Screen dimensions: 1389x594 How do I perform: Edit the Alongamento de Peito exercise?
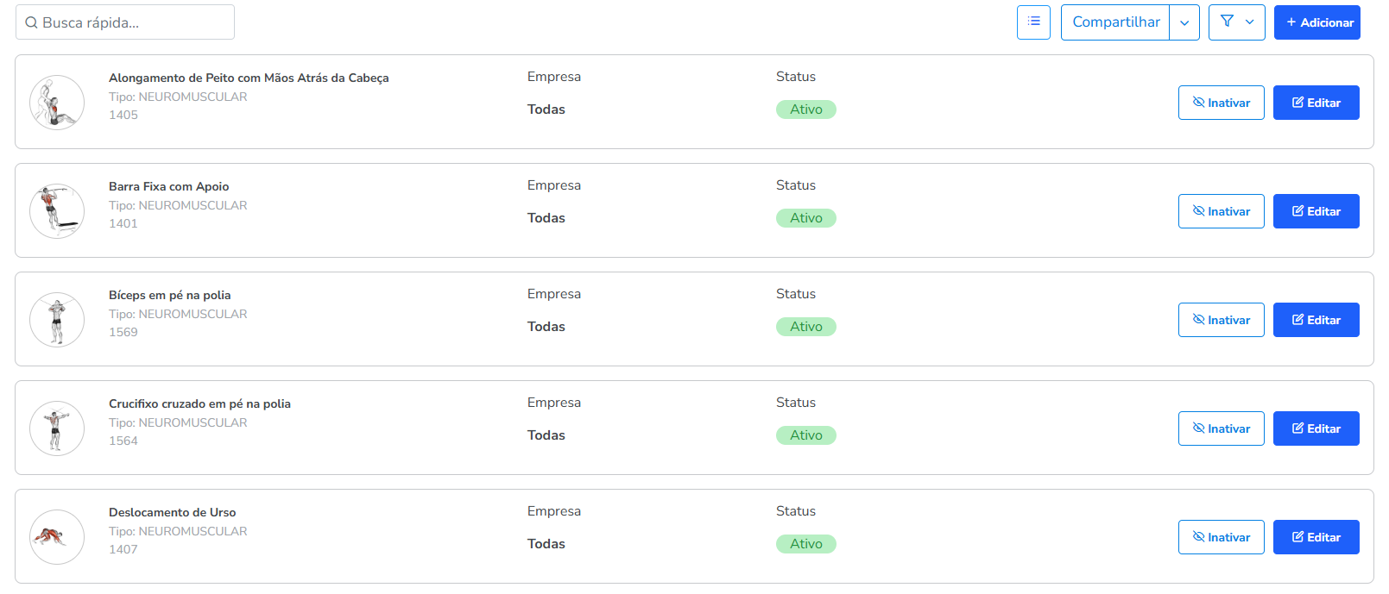pos(1316,103)
